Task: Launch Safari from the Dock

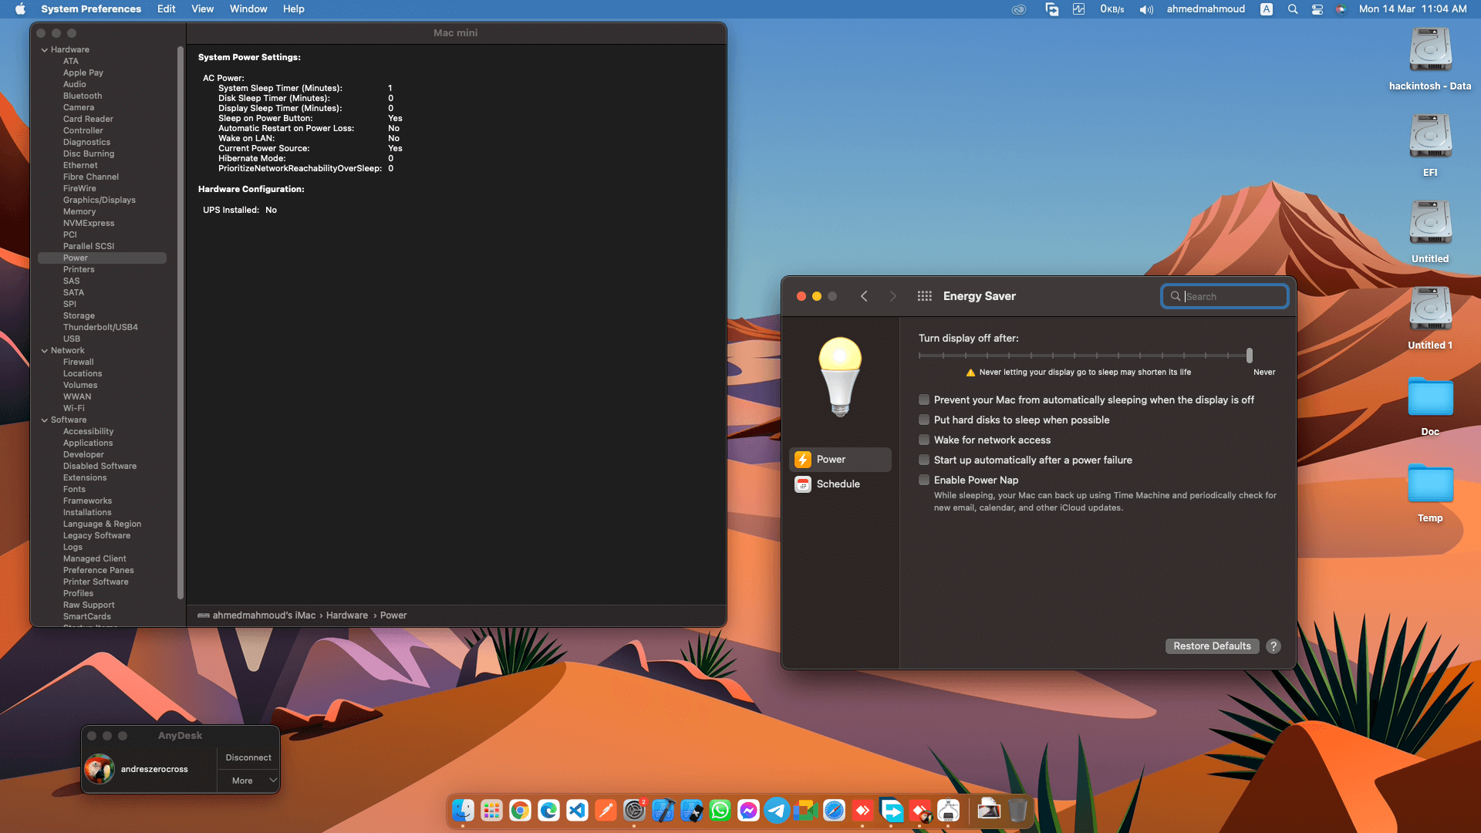Action: (834, 811)
